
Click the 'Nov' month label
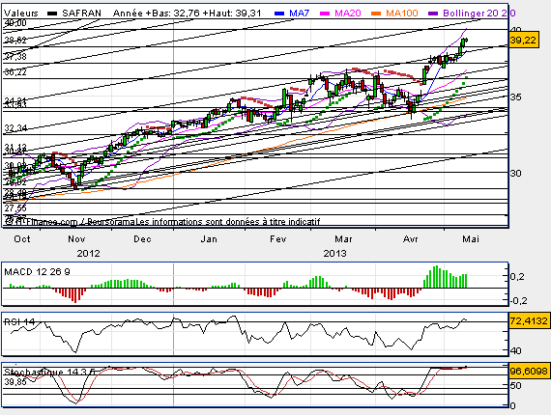pos(76,239)
